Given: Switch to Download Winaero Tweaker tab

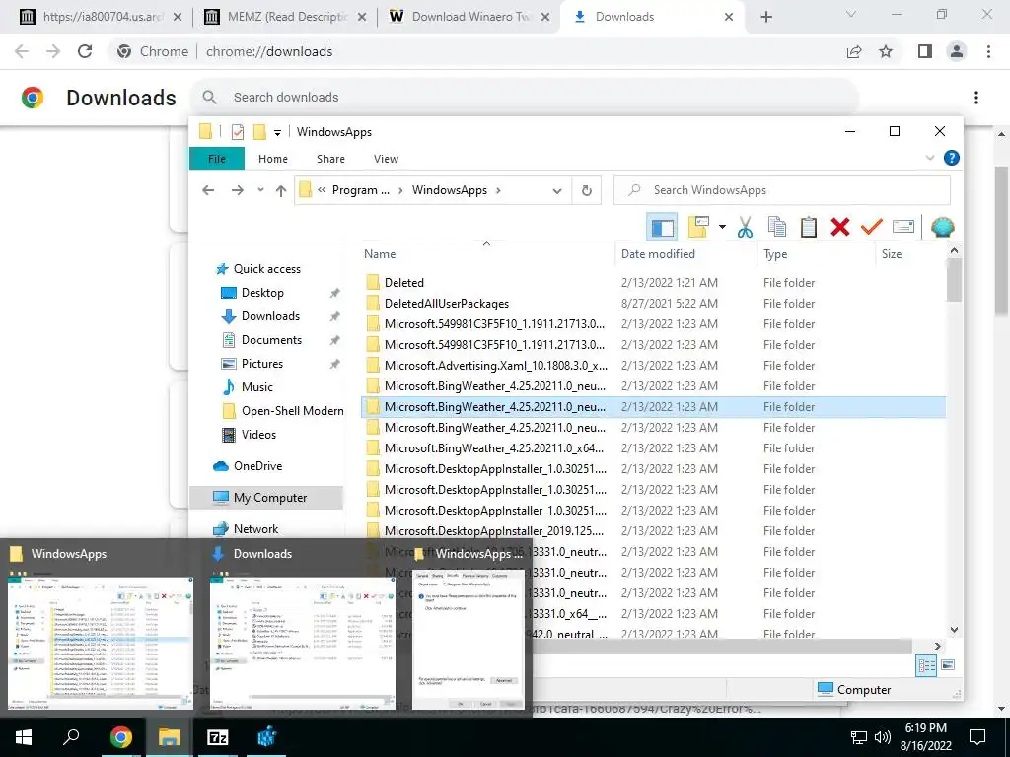Looking at the screenshot, I should tap(470, 17).
